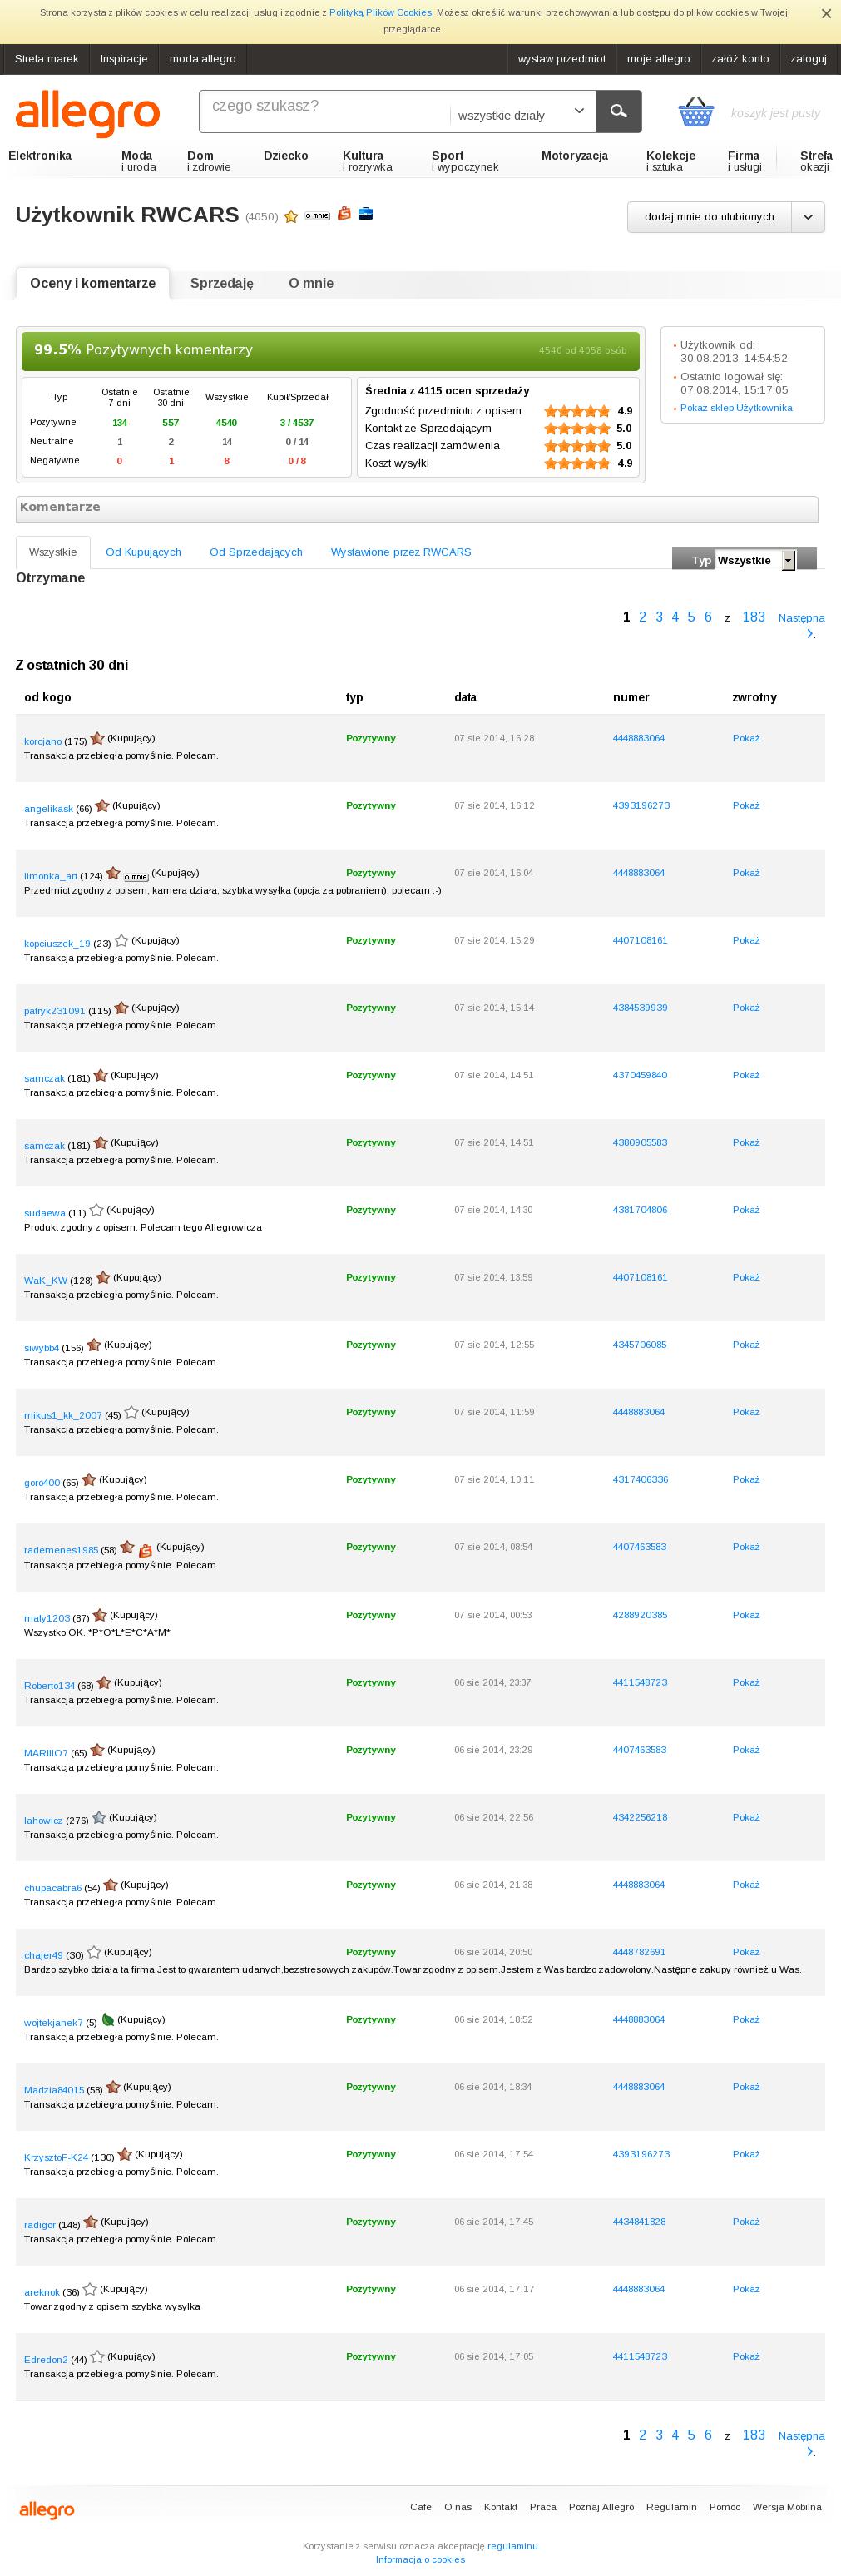Image resolution: width=841 pixels, height=2576 pixels.
Task: Open the Typ 'Wszystkie' filter dropdown
Action: tap(755, 560)
